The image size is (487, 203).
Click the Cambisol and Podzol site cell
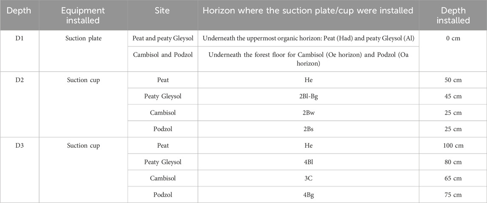click(x=163, y=59)
